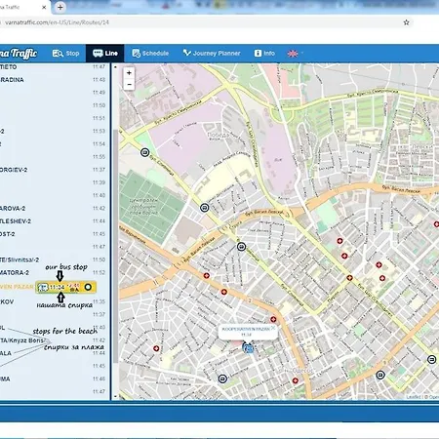This screenshot has width=439, height=439.
Task: Zoom in on the map
Action: click(x=129, y=73)
